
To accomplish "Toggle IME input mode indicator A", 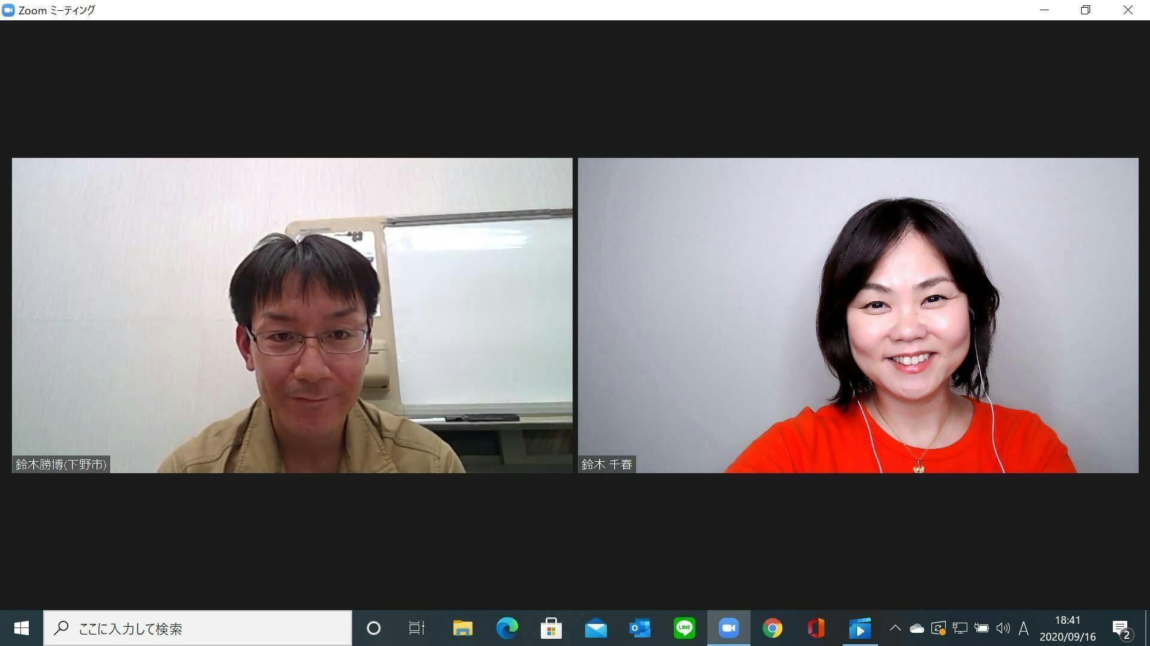I will click(x=1024, y=628).
